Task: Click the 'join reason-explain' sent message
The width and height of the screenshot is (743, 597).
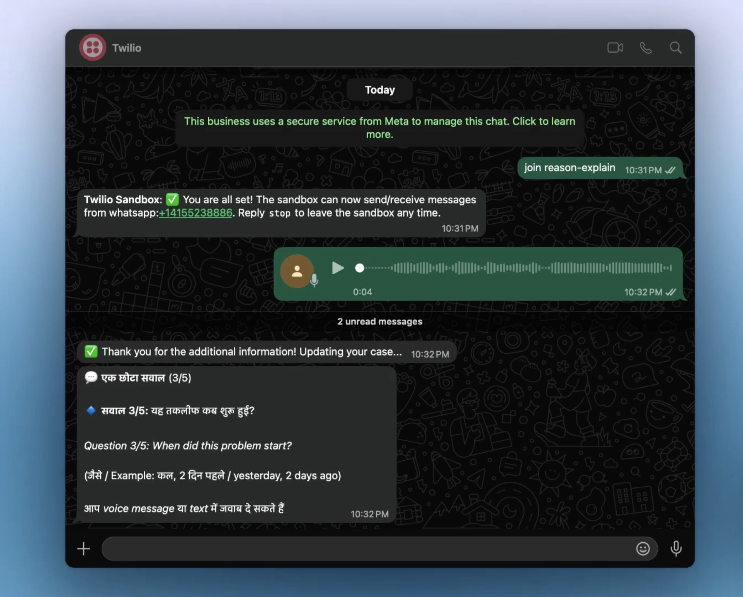Action: click(569, 168)
